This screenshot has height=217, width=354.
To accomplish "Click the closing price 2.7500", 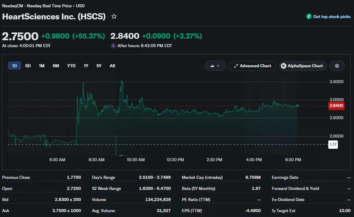I will [x=20, y=36].
